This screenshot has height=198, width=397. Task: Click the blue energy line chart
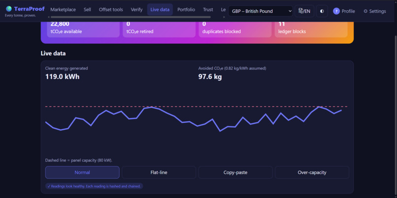coord(194,119)
